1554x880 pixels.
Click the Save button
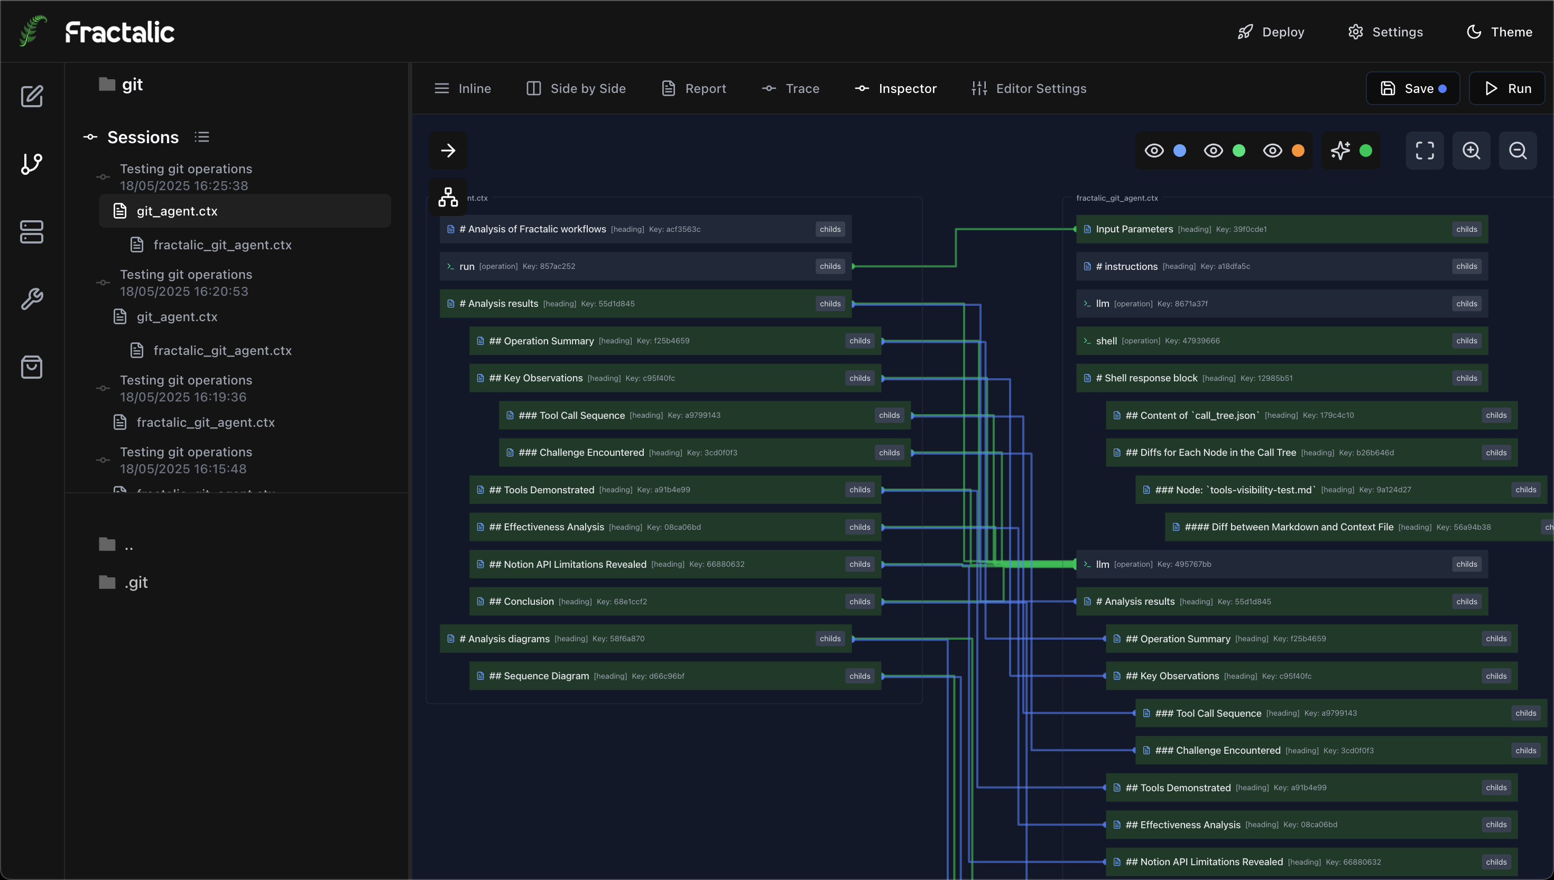(1413, 88)
